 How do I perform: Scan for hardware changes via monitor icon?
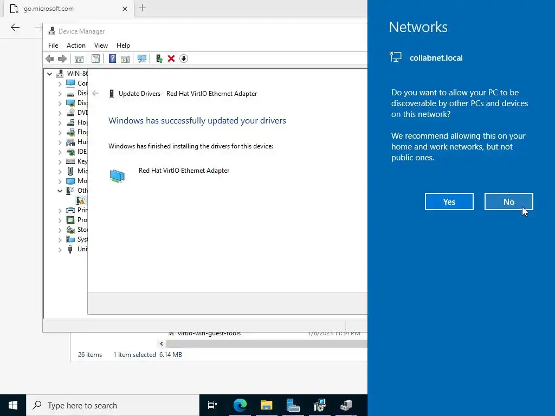(x=142, y=58)
